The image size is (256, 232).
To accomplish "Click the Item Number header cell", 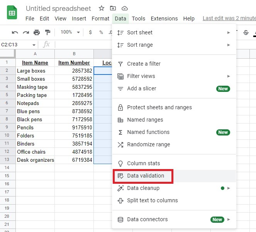I will 74,63.
